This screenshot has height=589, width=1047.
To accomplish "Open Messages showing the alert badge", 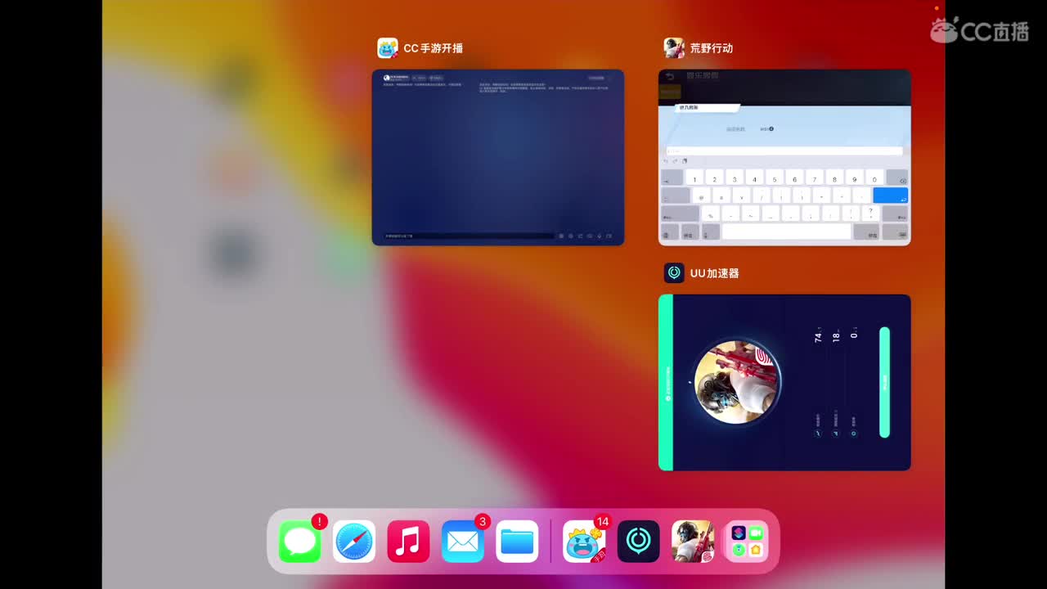I will 299,541.
